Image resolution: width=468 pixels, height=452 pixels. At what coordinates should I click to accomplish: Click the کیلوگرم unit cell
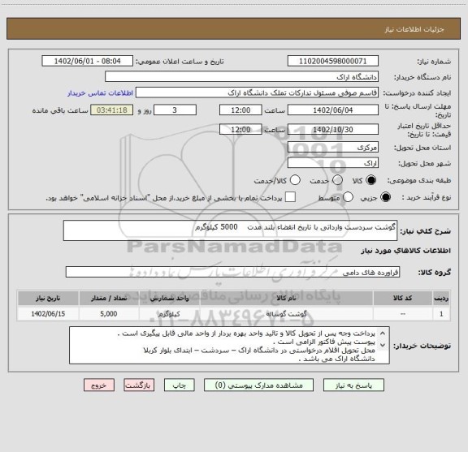169,314
